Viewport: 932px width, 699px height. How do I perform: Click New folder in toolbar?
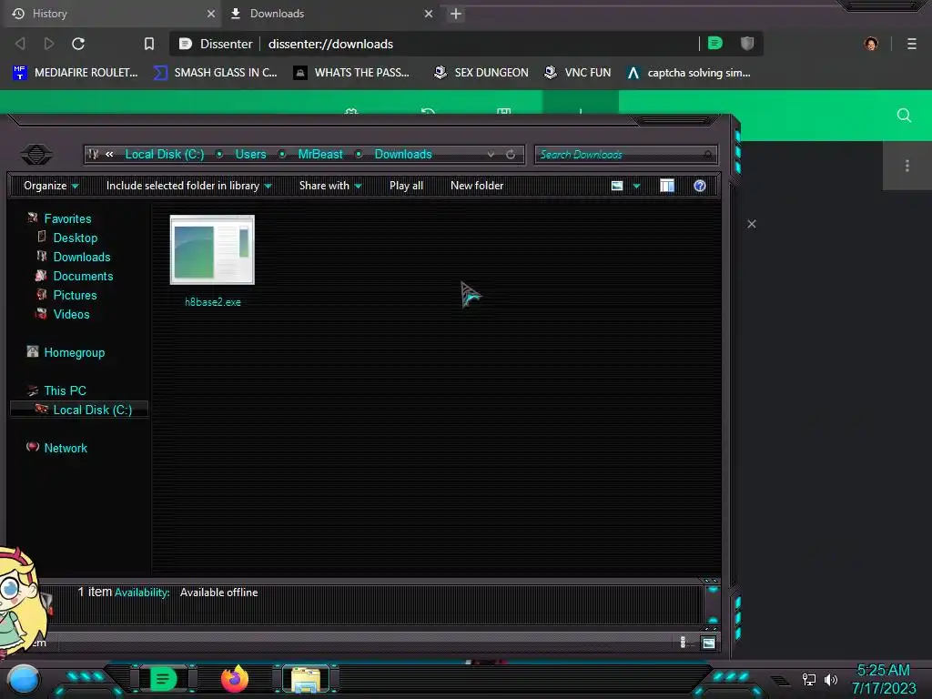tap(477, 186)
